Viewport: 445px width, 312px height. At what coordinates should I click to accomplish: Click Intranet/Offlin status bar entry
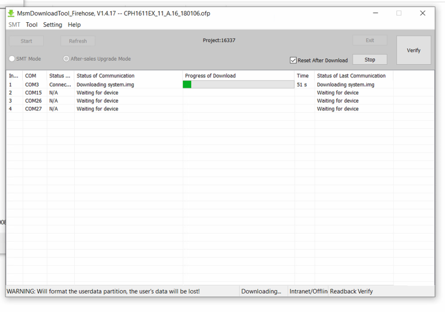tap(308, 291)
